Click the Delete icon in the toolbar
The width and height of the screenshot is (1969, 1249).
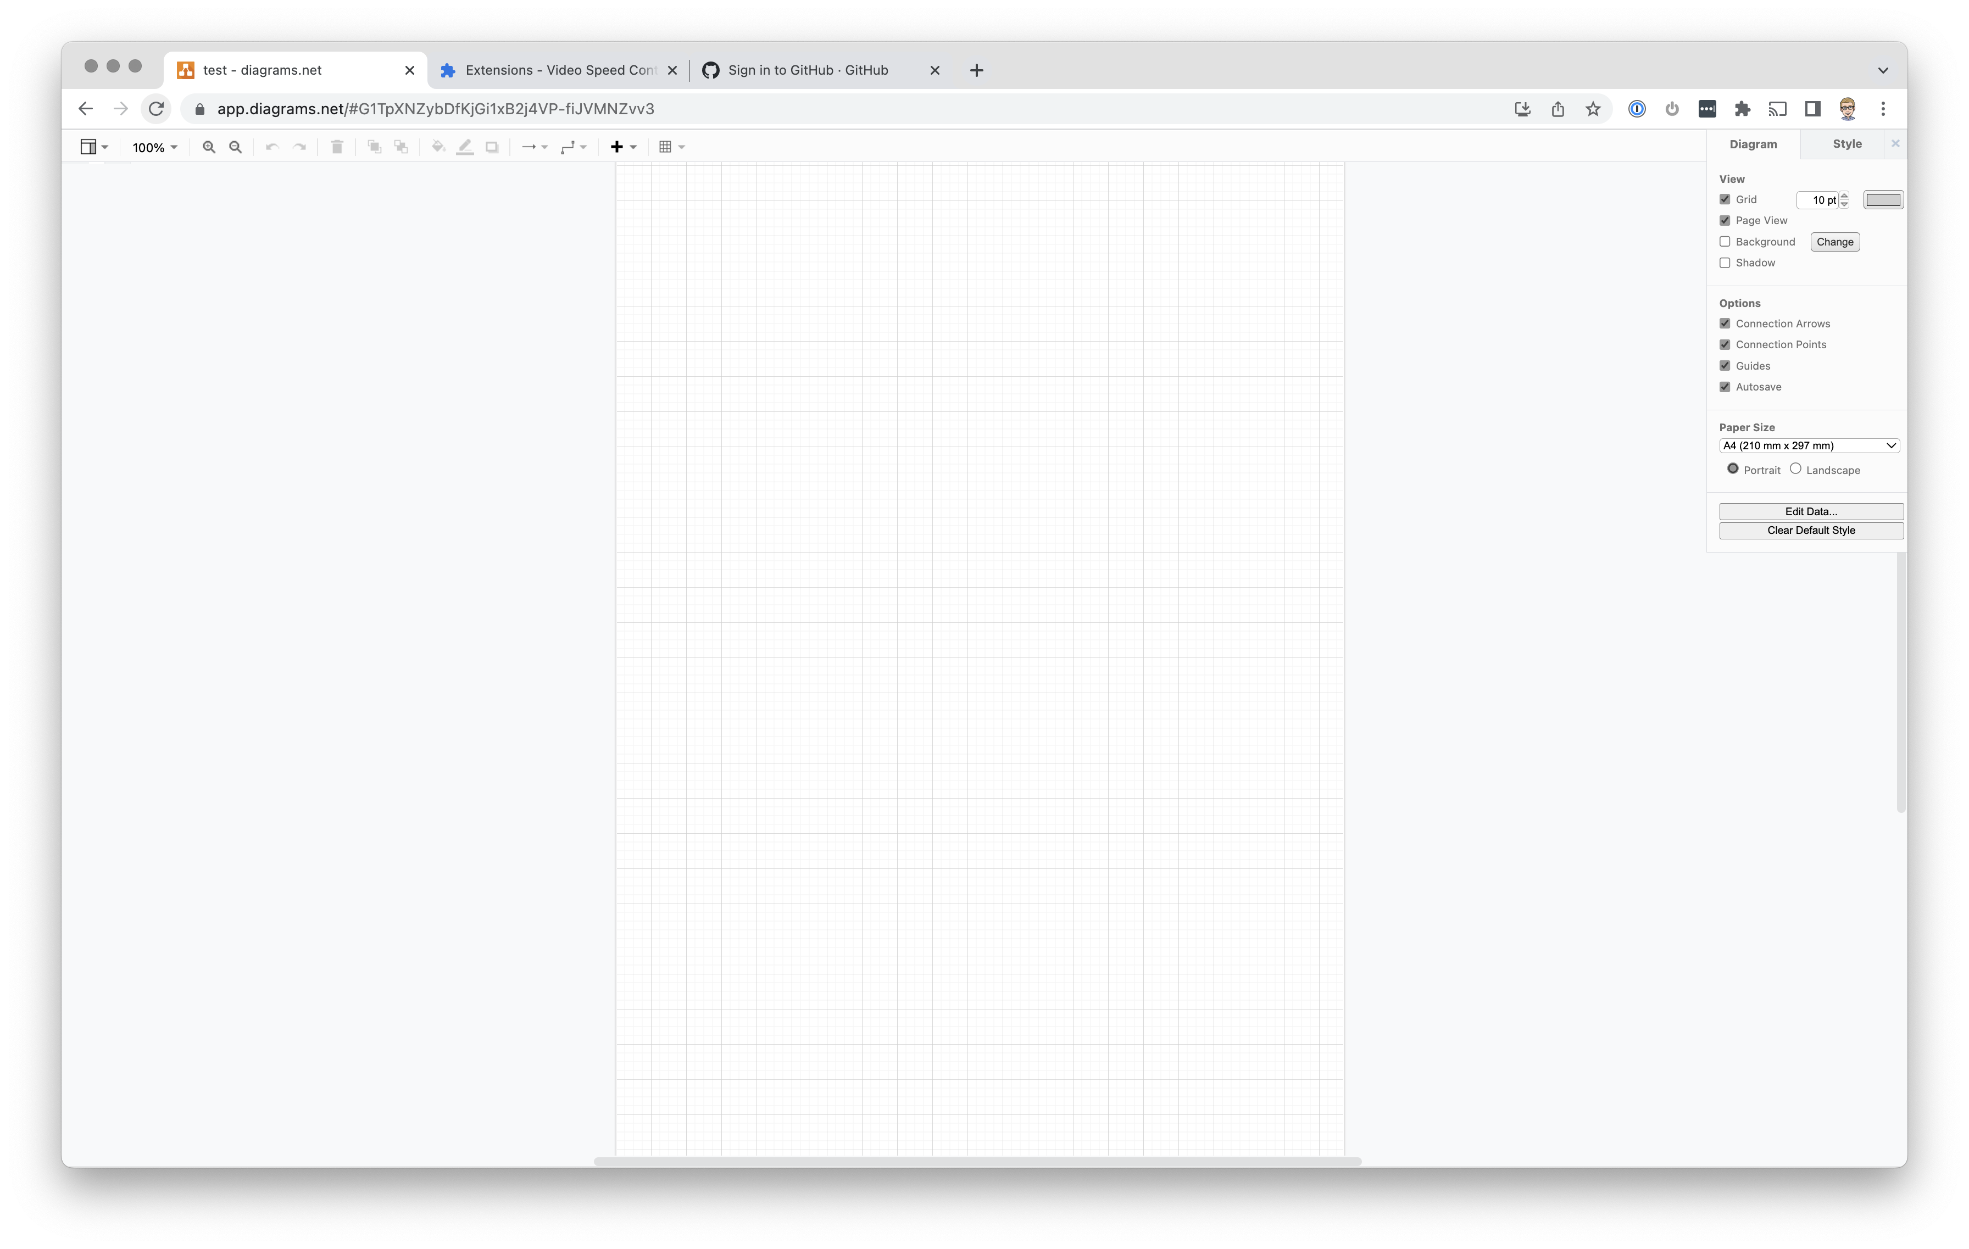coord(337,146)
